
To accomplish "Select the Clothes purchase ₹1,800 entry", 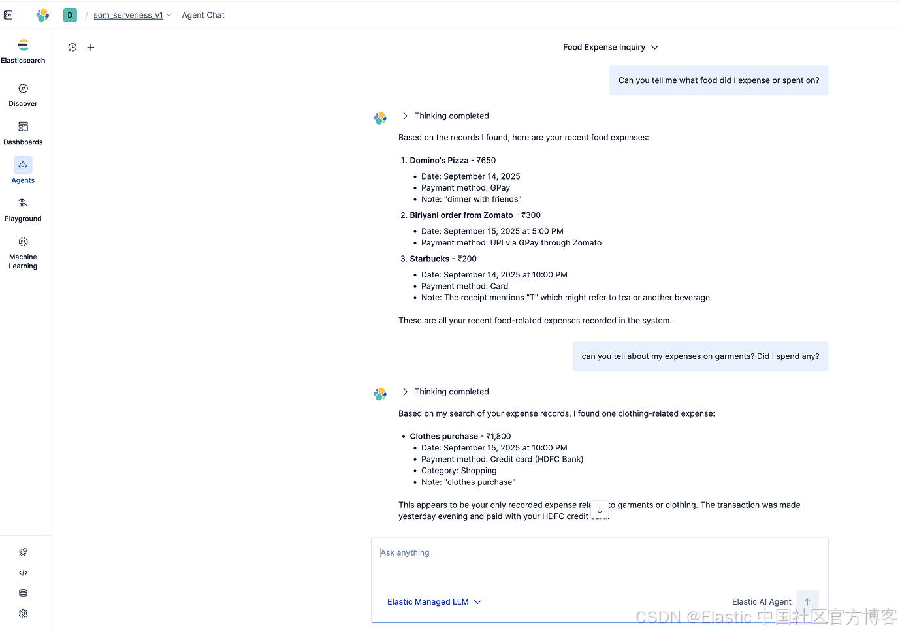I will click(x=460, y=436).
